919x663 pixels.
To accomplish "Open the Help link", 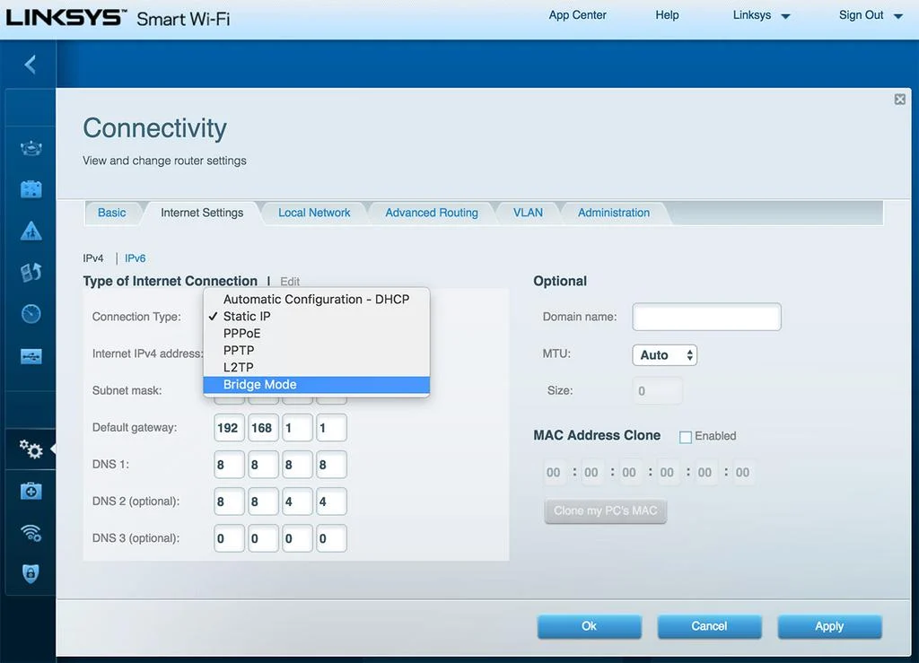I will pyautogui.click(x=667, y=15).
